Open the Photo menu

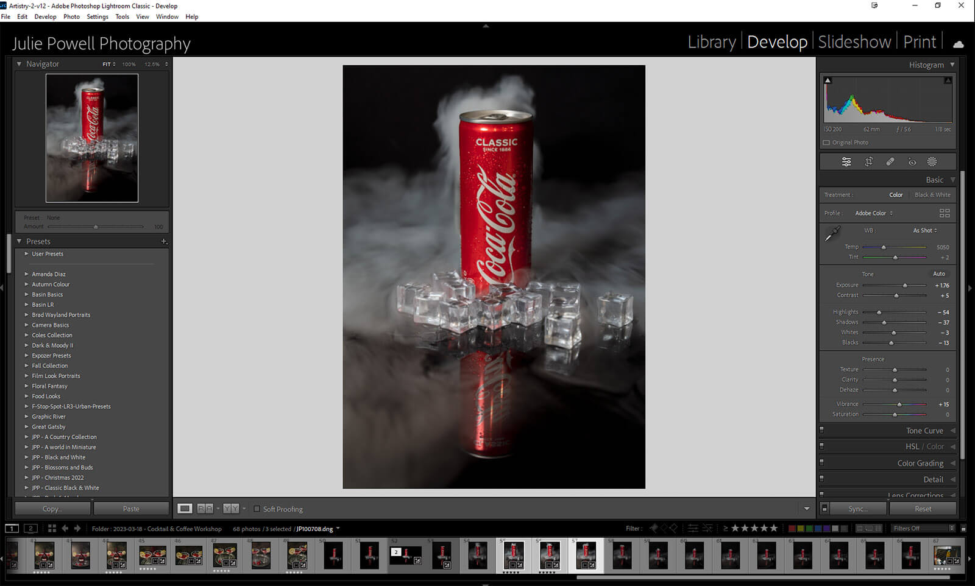click(71, 16)
